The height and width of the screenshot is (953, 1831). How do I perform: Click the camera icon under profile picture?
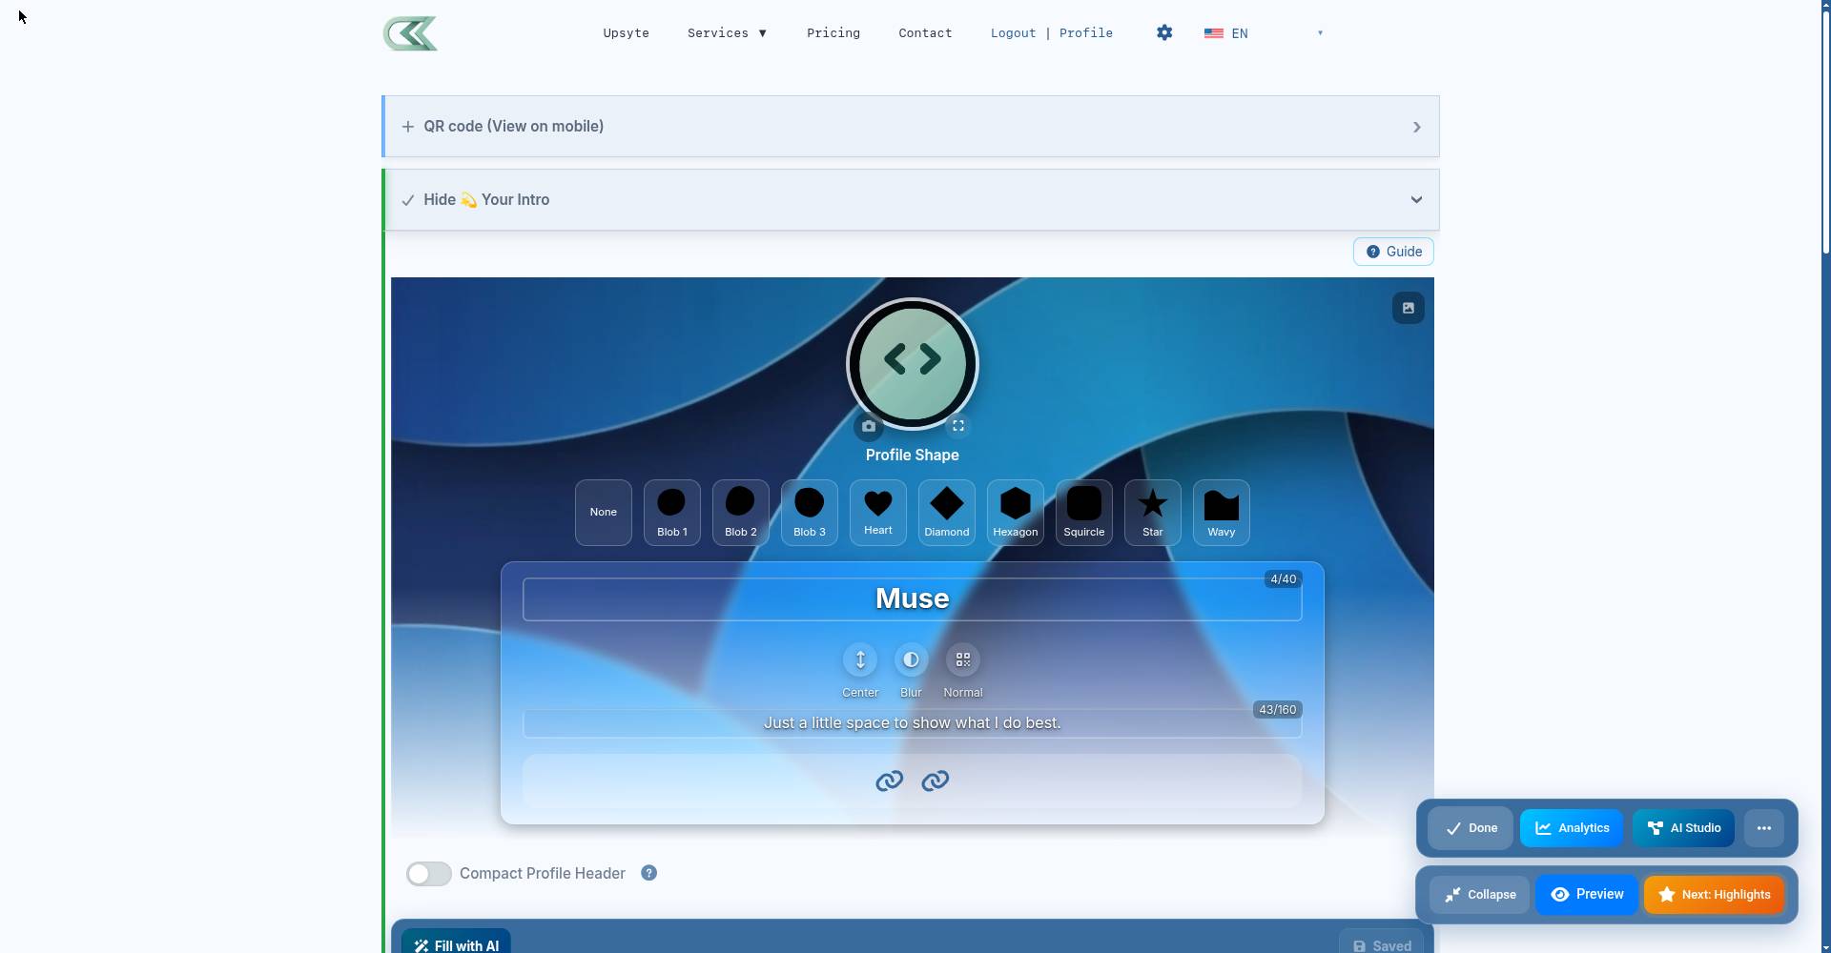click(x=868, y=426)
